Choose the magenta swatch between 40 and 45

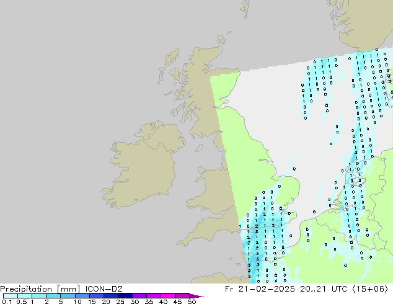tap(168, 296)
